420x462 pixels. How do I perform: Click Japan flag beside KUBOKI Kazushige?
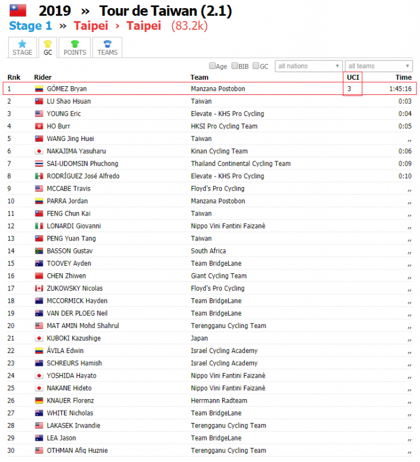39,338
